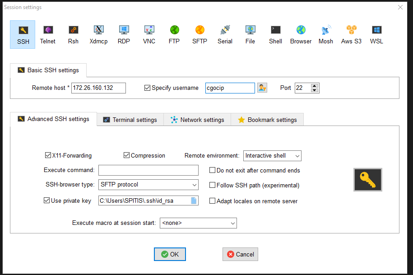This screenshot has width=413, height=275.
Task: Click the WSL session icon
Action: (376, 34)
